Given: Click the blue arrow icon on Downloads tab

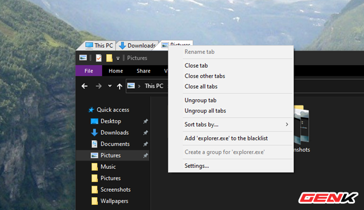Looking at the screenshot, I should tap(123, 46).
